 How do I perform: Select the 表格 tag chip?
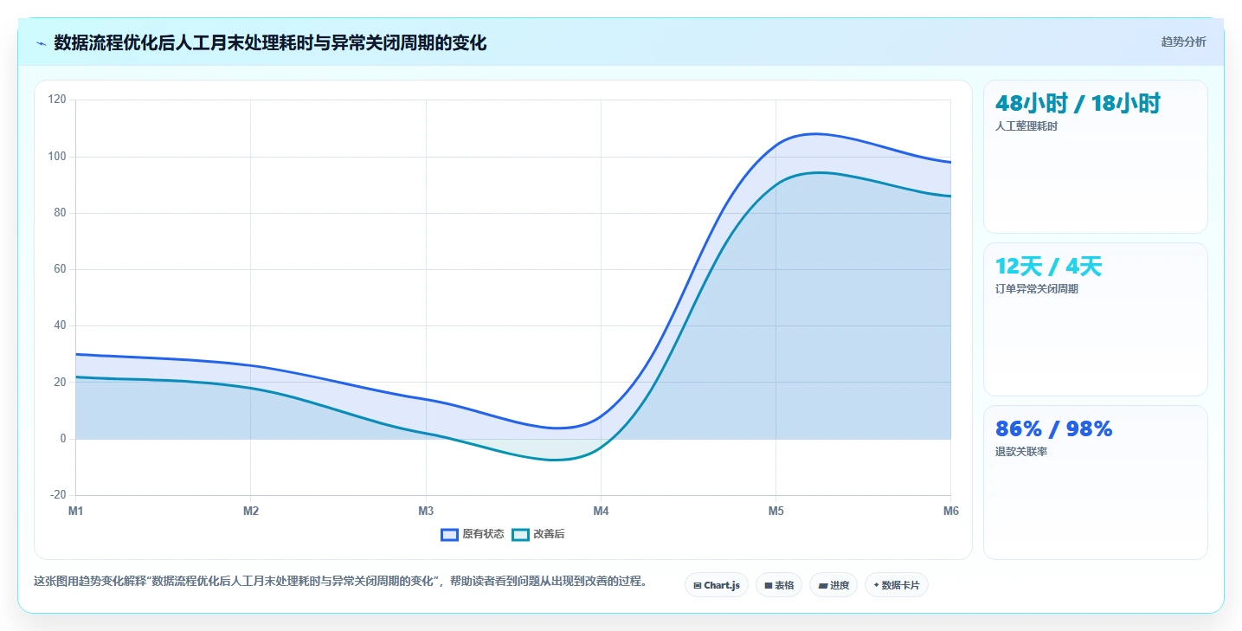(x=779, y=585)
